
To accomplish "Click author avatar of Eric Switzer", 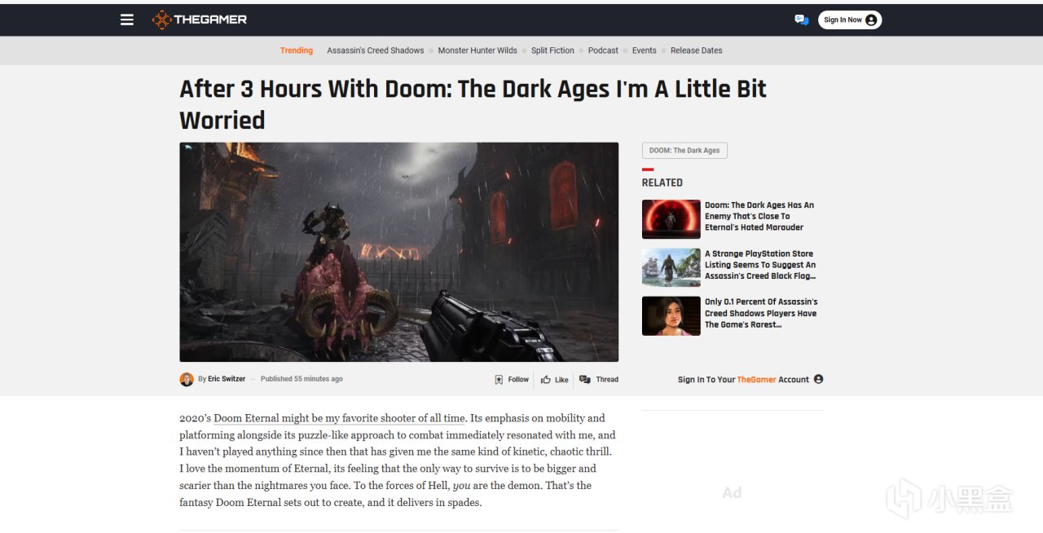I will click(x=187, y=379).
